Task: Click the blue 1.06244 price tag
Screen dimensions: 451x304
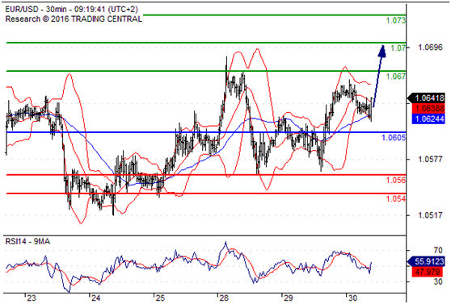Action: click(x=428, y=119)
